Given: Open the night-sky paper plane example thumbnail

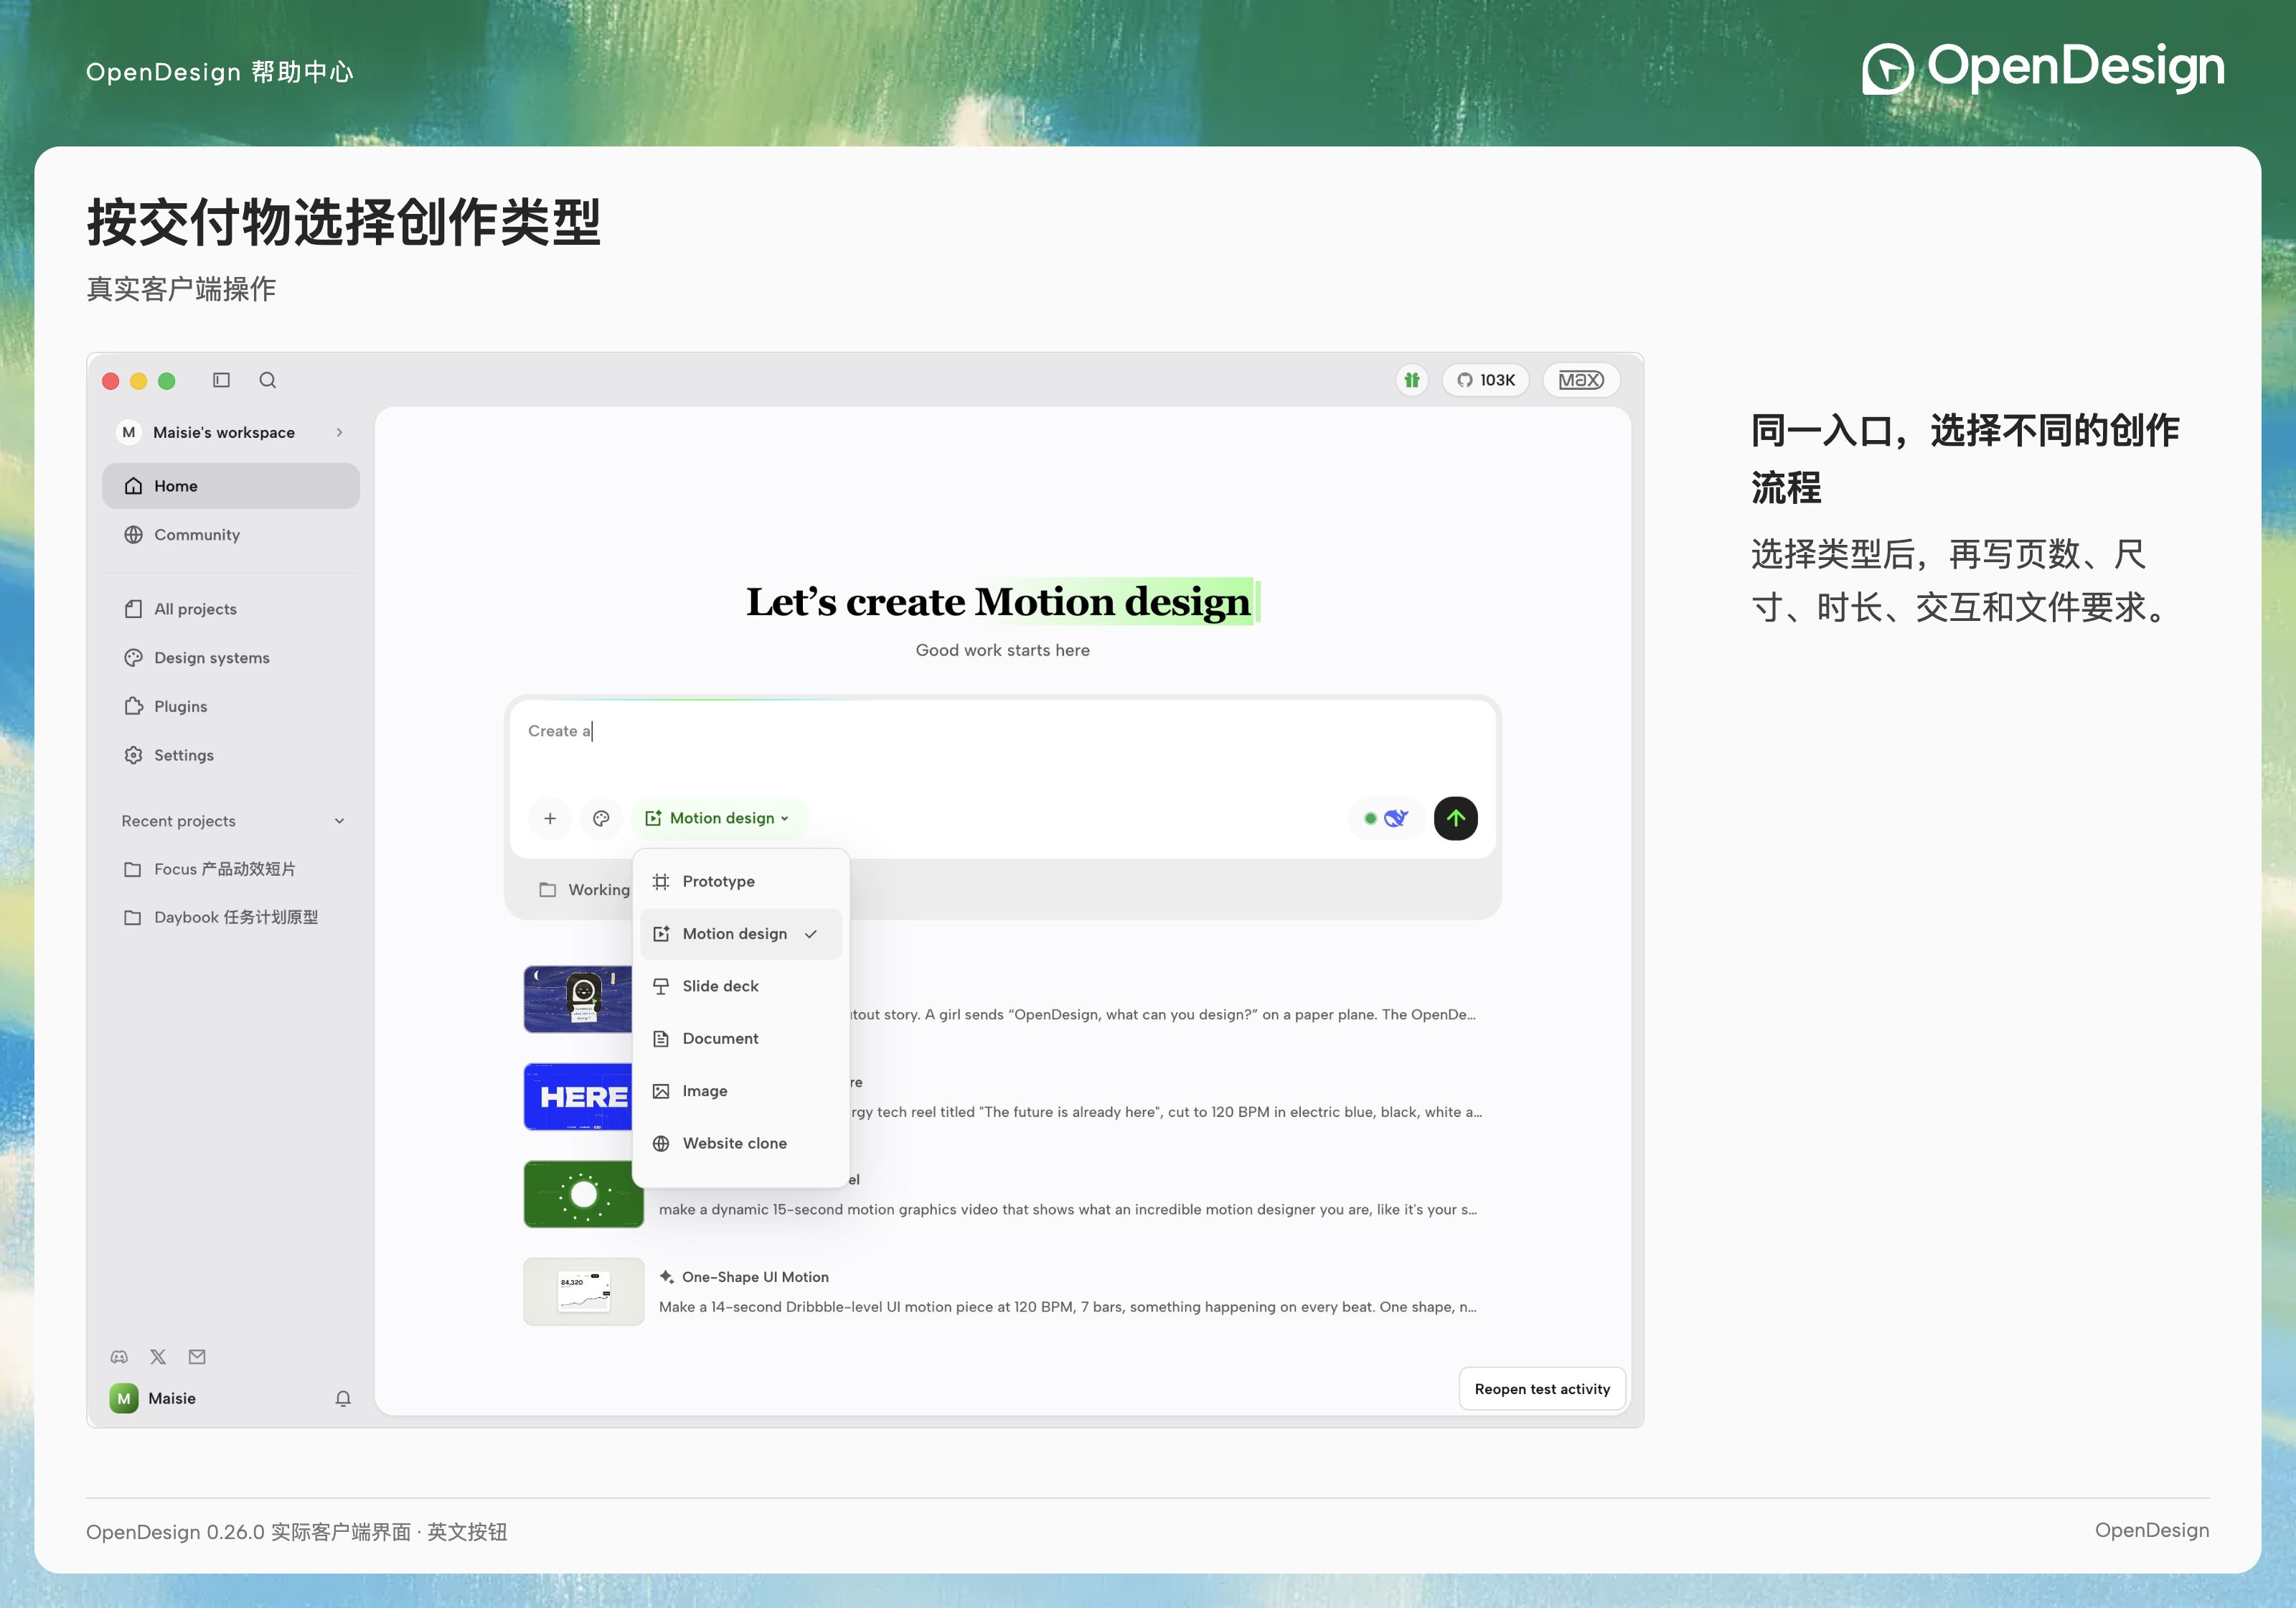Looking at the screenshot, I should pyautogui.click(x=578, y=1000).
